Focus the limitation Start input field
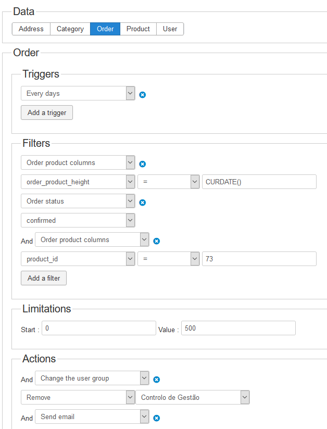The image size is (327, 429). tap(98, 329)
